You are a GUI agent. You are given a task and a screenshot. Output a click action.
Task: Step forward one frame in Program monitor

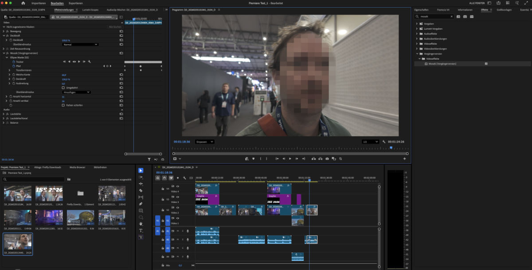(297, 159)
